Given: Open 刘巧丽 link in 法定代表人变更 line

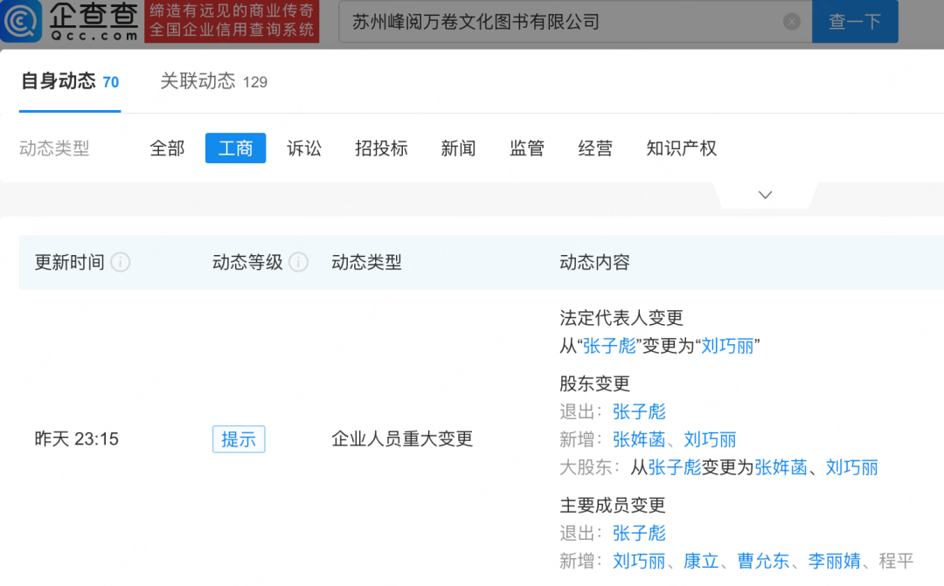Looking at the screenshot, I should 727,346.
